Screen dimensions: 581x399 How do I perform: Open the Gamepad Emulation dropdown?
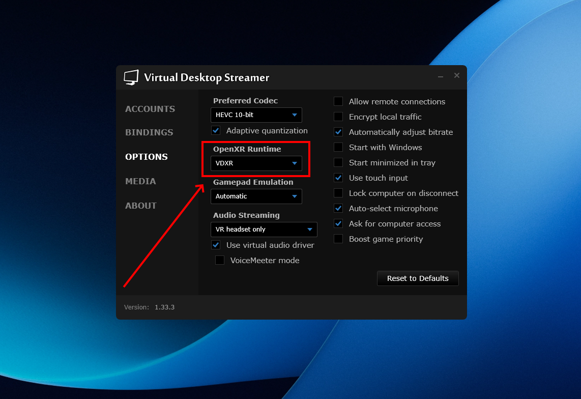tap(256, 196)
